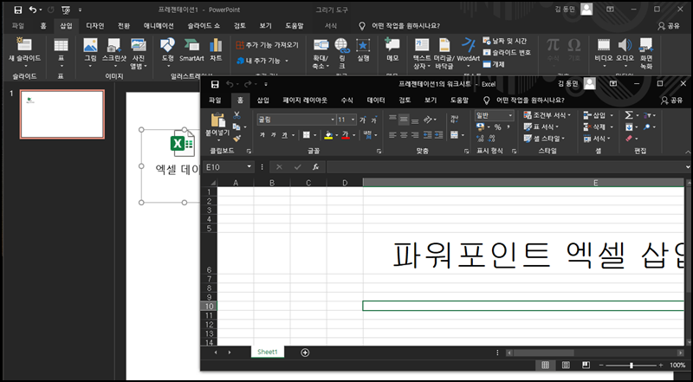This screenshot has height=382, width=693.
Task: Toggle Center horizontal alignment in Excel
Action: 404,135
